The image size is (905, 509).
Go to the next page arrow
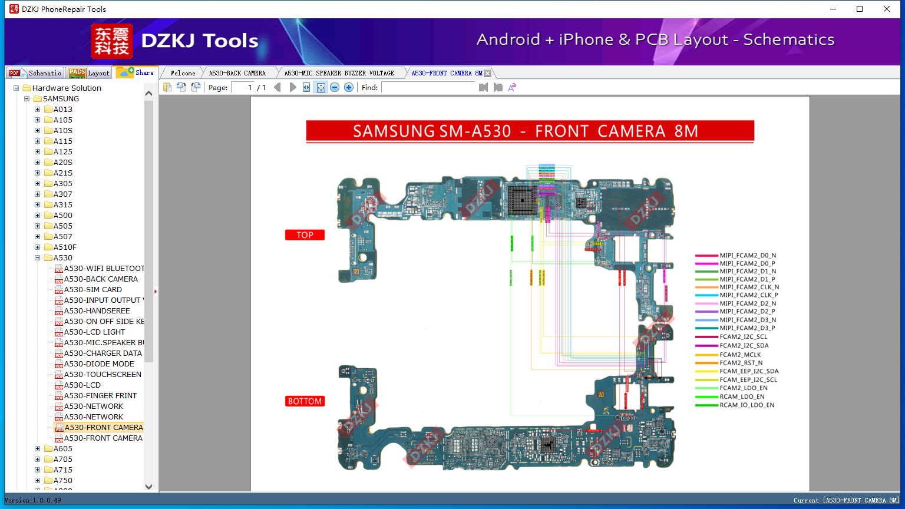pyautogui.click(x=293, y=87)
